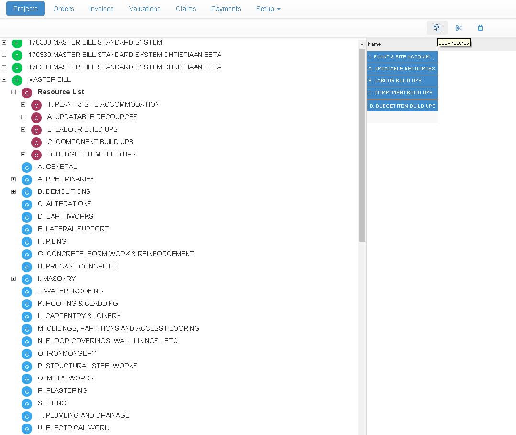Open the Claims tab

point(186,9)
